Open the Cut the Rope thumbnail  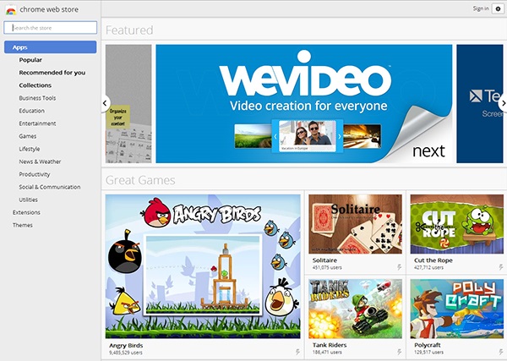(x=457, y=224)
